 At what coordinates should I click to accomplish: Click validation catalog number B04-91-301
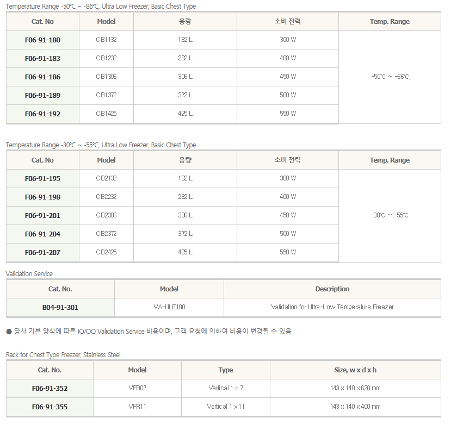(60, 308)
